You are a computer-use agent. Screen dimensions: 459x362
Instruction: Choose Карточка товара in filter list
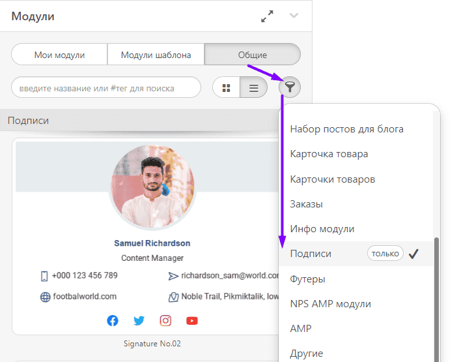(x=329, y=154)
